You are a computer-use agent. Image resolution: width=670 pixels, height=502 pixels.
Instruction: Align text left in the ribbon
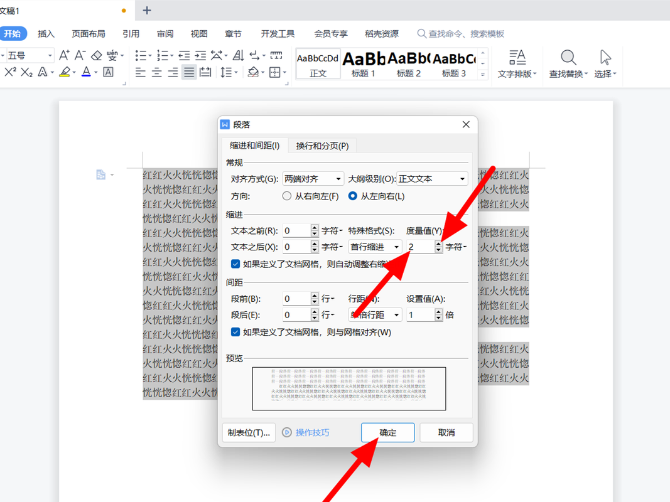click(x=140, y=73)
